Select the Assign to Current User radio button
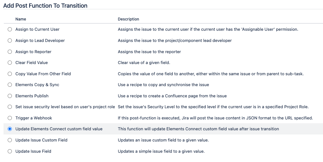This screenshot has width=323, height=162. click(10, 29)
